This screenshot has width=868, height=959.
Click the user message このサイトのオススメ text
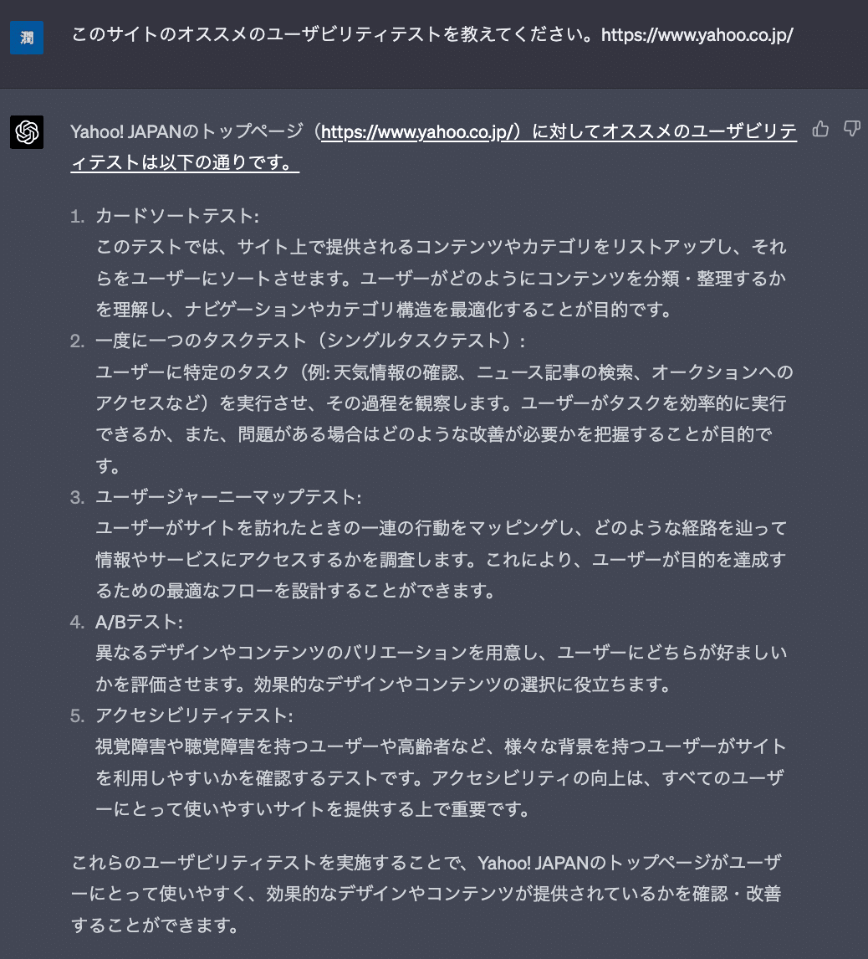tap(335, 35)
